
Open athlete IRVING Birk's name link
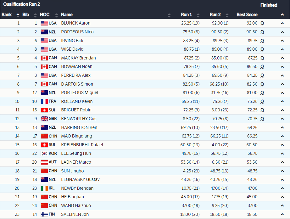click(72, 41)
